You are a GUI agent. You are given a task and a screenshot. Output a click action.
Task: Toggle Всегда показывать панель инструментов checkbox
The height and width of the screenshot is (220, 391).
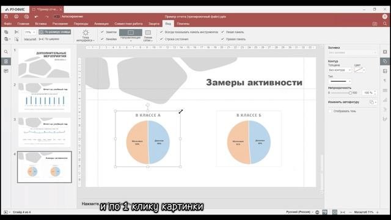(161, 32)
